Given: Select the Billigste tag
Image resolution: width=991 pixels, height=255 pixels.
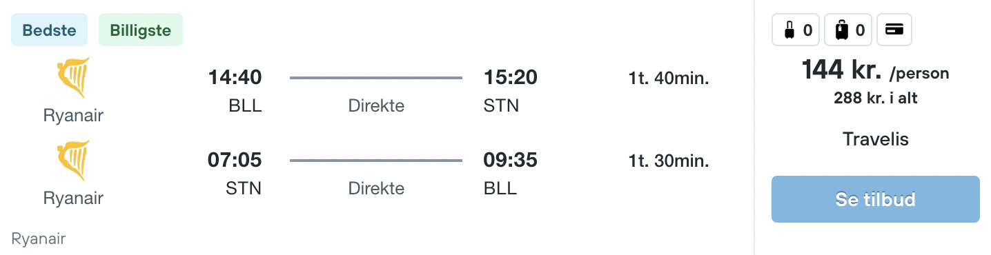Looking at the screenshot, I should [141, 30].
